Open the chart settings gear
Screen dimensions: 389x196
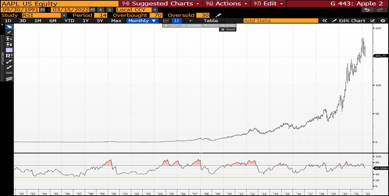coord(382,21)
